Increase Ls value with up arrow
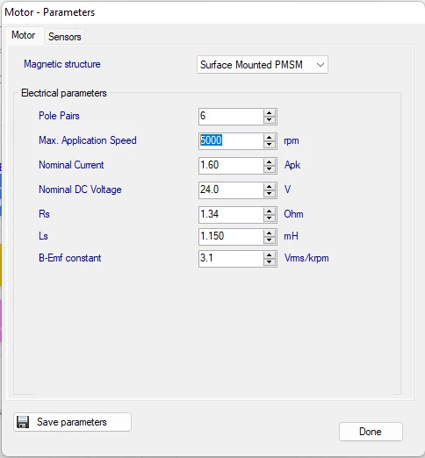This screenshot has width=425, height=458. point(270,233)
